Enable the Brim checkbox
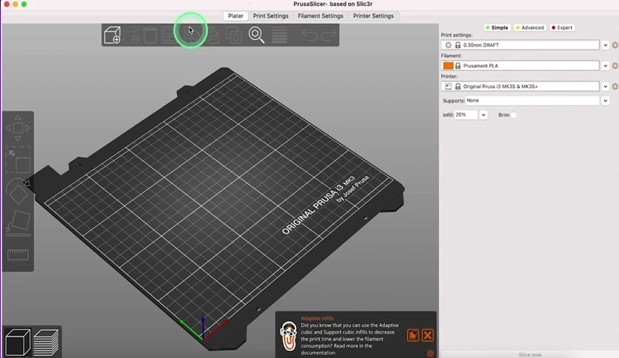 pos(513,115)
